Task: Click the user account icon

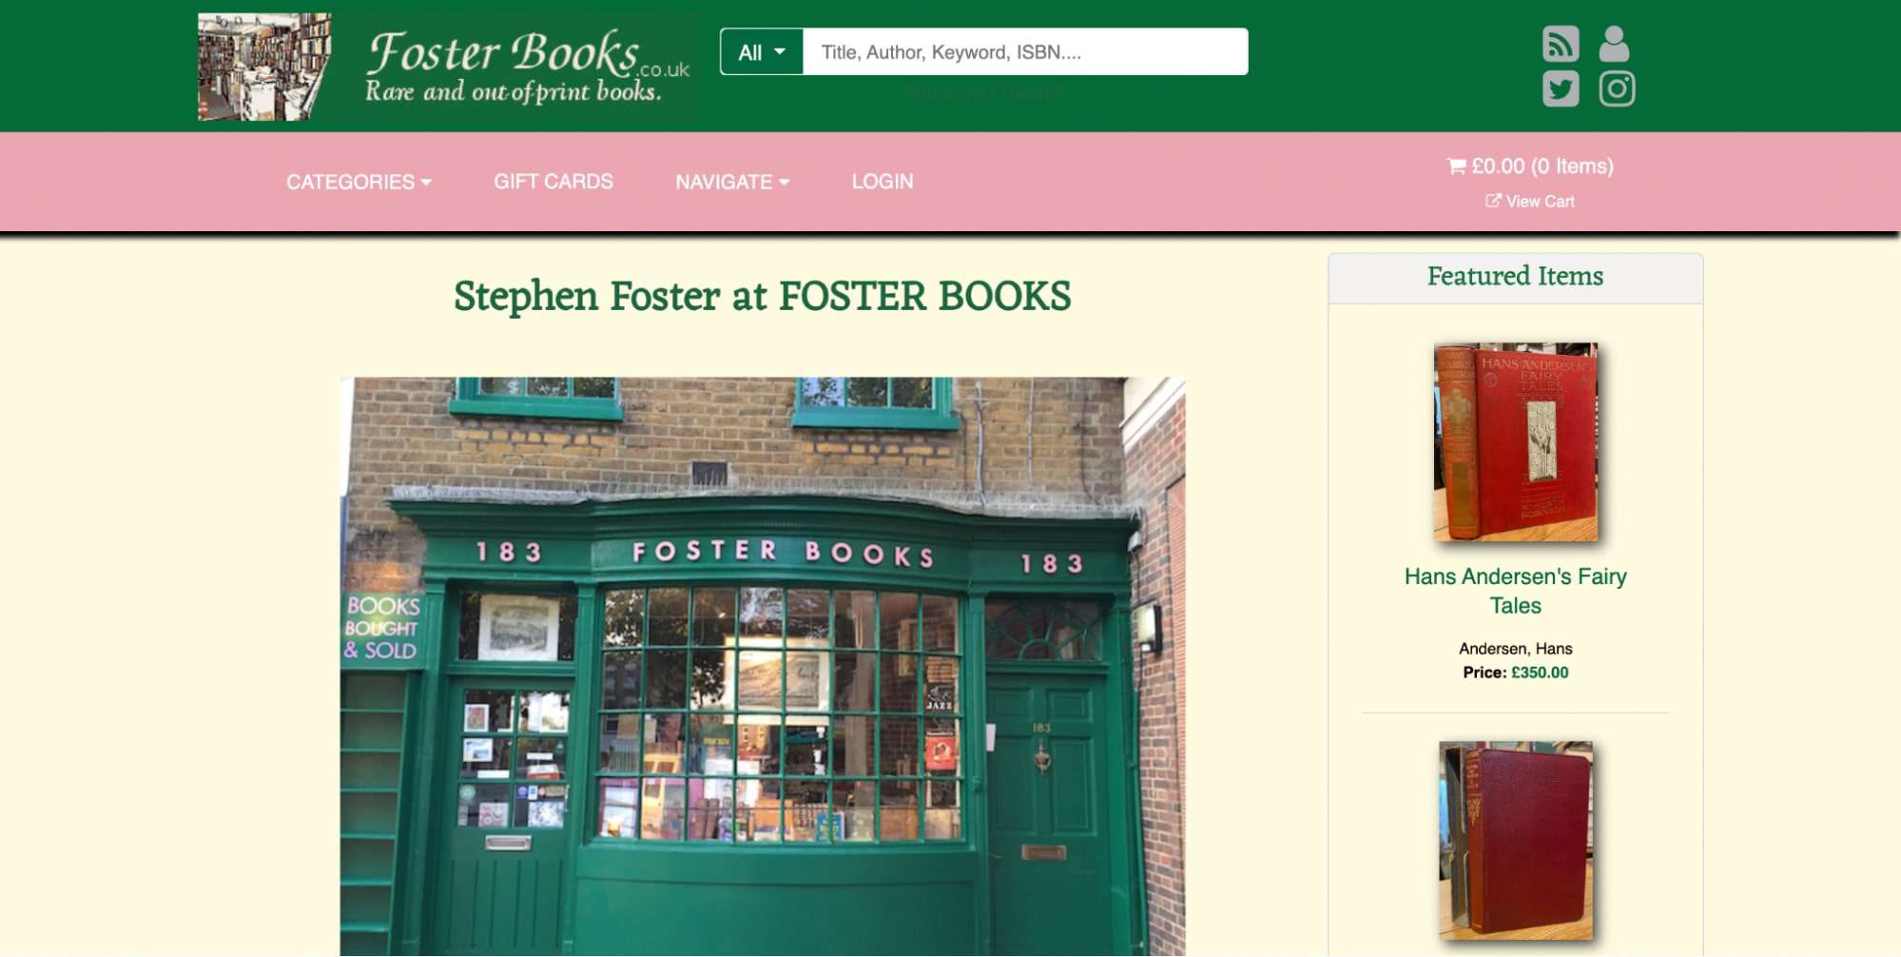Action: point(1614,44)
